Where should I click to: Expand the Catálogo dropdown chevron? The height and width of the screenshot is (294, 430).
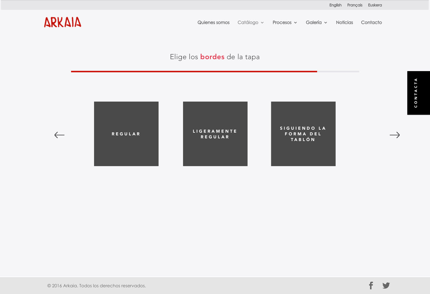pyautogui.click(x=262, y=23)
